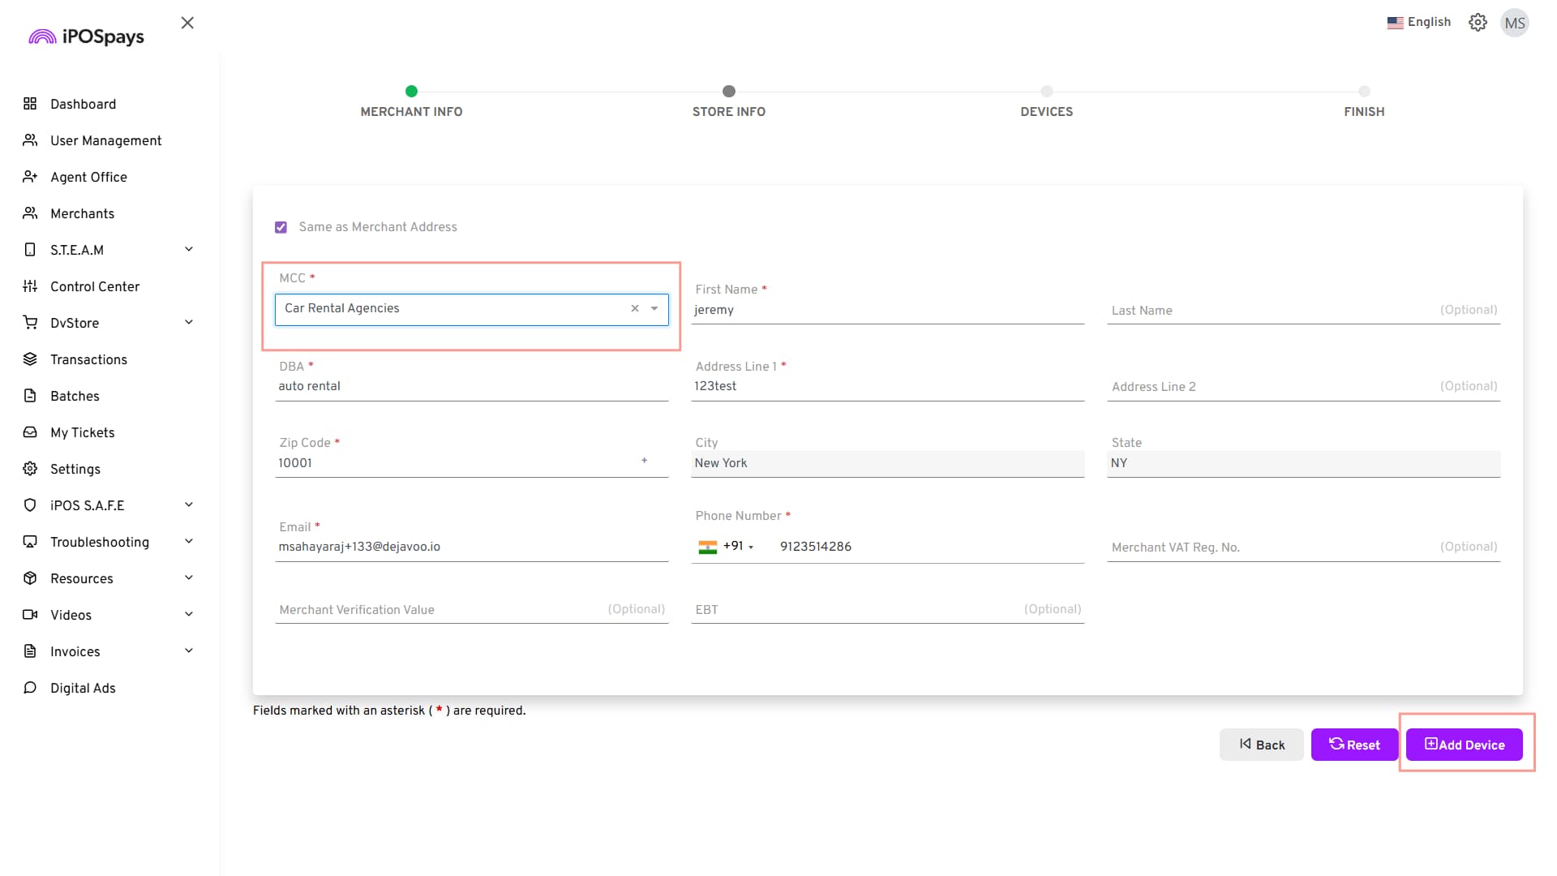Screen dimensions: 1557x876
Task: Open the MCC dropdown arrow
Action: (654, 309)
